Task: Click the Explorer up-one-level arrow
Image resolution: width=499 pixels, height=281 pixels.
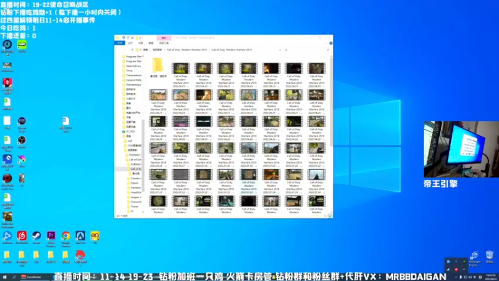Action: pyautogui.click(x=132, y=50)
